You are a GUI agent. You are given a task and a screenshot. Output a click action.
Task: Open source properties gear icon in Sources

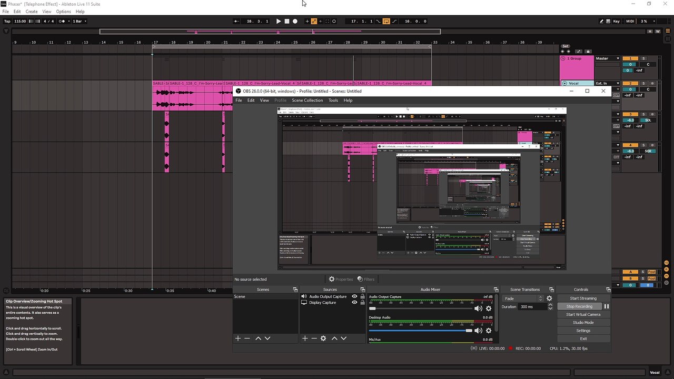pos(323,338)
